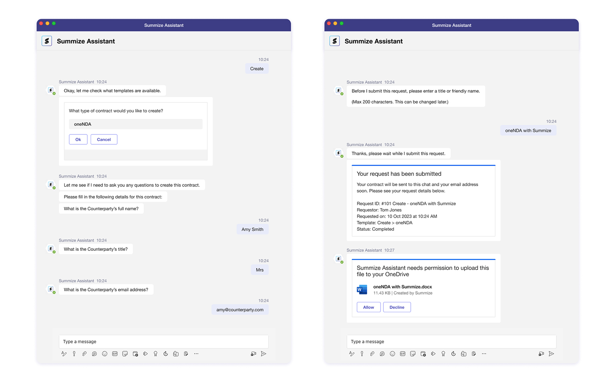615x384 pixels.
Task: Confirm the contract type with Ok
Action: [78, 139]
